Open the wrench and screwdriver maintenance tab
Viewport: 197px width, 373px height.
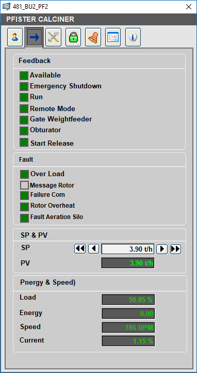click(54, 37)
